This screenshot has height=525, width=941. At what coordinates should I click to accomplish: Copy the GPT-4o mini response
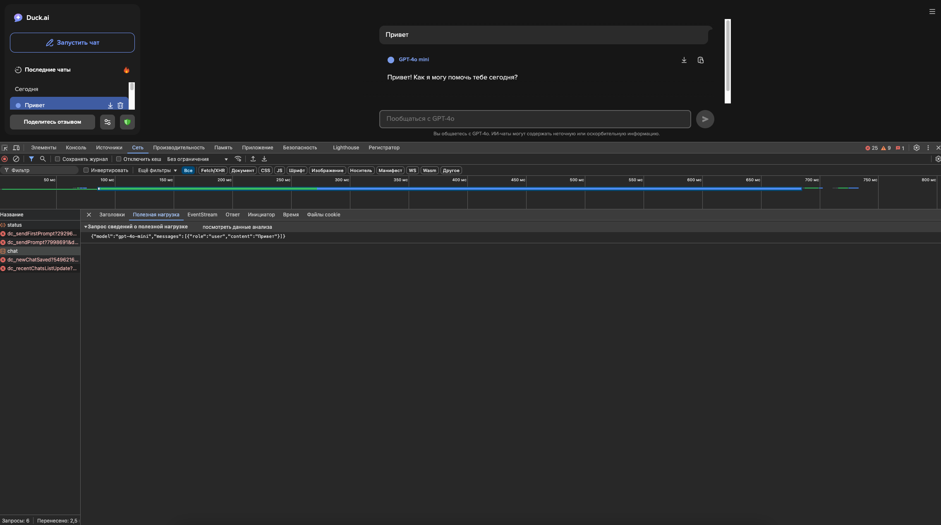[x=701, y=60]
